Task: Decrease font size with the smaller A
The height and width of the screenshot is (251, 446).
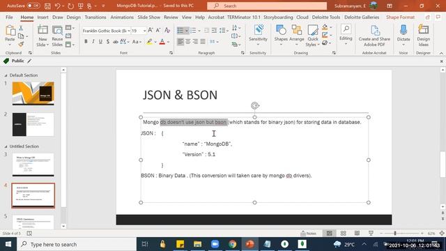Action: pyautogui.click(x=158, y=30)
